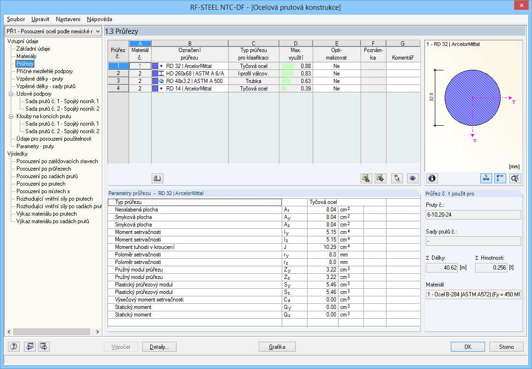Select Základní údaje in the tree
This screenshot has height=369, width=532.
click(33, 49)
